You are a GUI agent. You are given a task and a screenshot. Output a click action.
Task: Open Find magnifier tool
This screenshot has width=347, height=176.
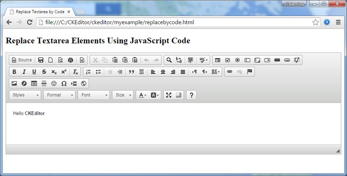169,60
